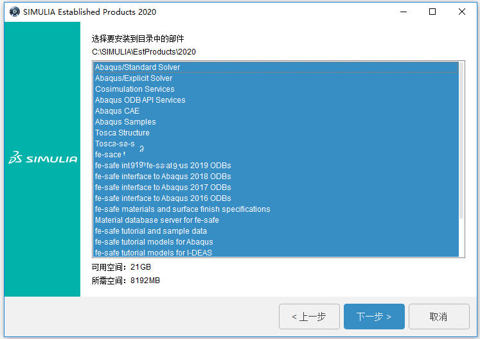Click the SIMULIA installer title bar icon
The image size is (480, 339).
pyautogui.click(x=14, y=12)
